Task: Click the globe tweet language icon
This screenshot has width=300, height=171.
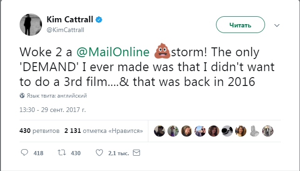Action: pyautogui.click(x=22, y=96)
